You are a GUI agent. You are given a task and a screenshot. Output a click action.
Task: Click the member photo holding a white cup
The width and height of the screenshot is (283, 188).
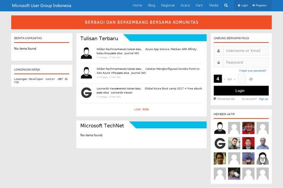[234, 173]
